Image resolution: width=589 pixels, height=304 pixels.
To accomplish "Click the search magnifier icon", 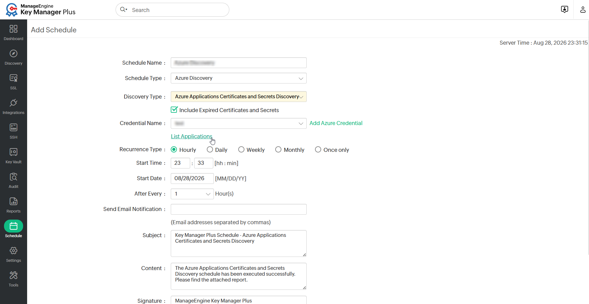I will click(123, 10).
